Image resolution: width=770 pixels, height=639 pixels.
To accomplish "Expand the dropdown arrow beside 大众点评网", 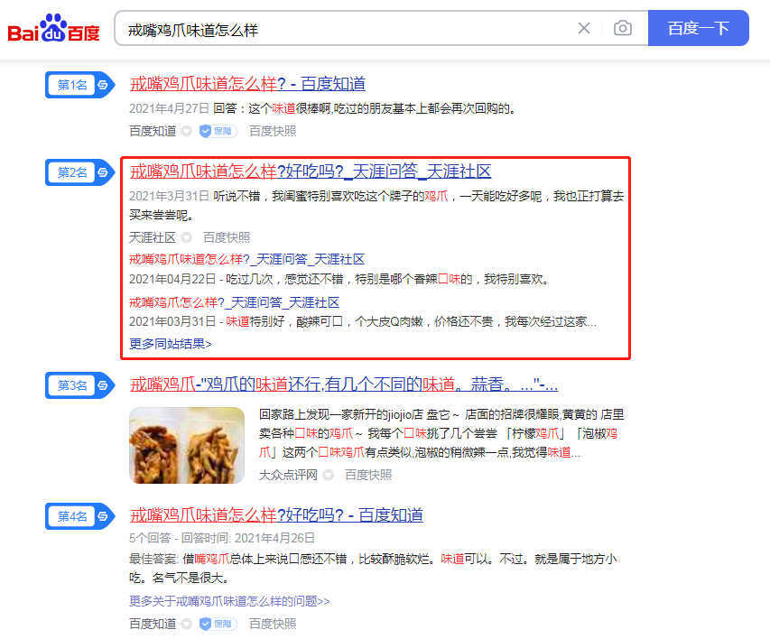I will click(328, 475).
